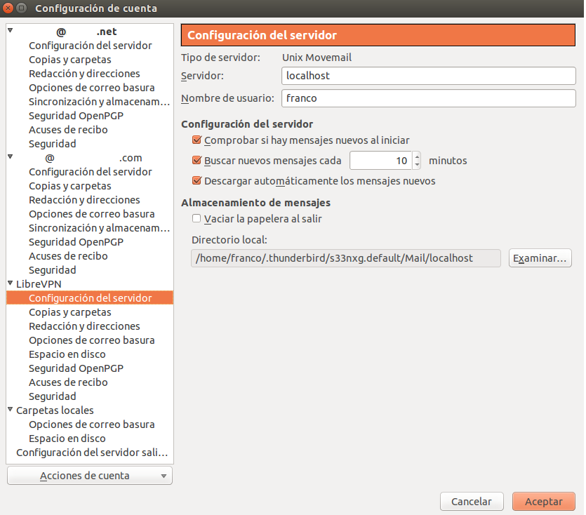Open the 'Acciones de cuenta' dropdown

click(89, 476)
